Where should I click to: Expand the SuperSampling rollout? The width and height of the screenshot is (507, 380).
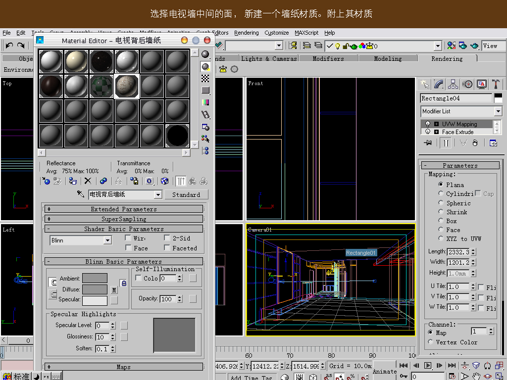(123, 219)
